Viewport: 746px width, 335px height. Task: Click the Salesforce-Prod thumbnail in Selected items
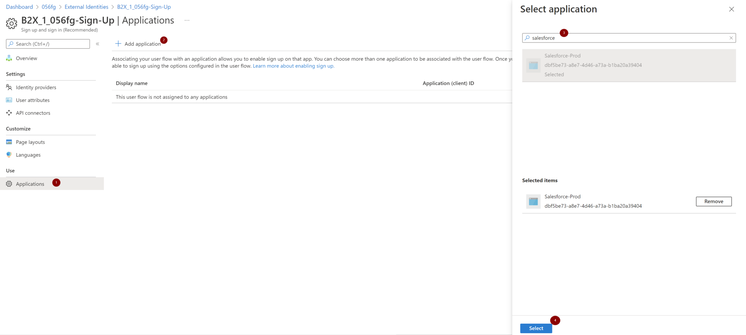[x=533, y=201]
